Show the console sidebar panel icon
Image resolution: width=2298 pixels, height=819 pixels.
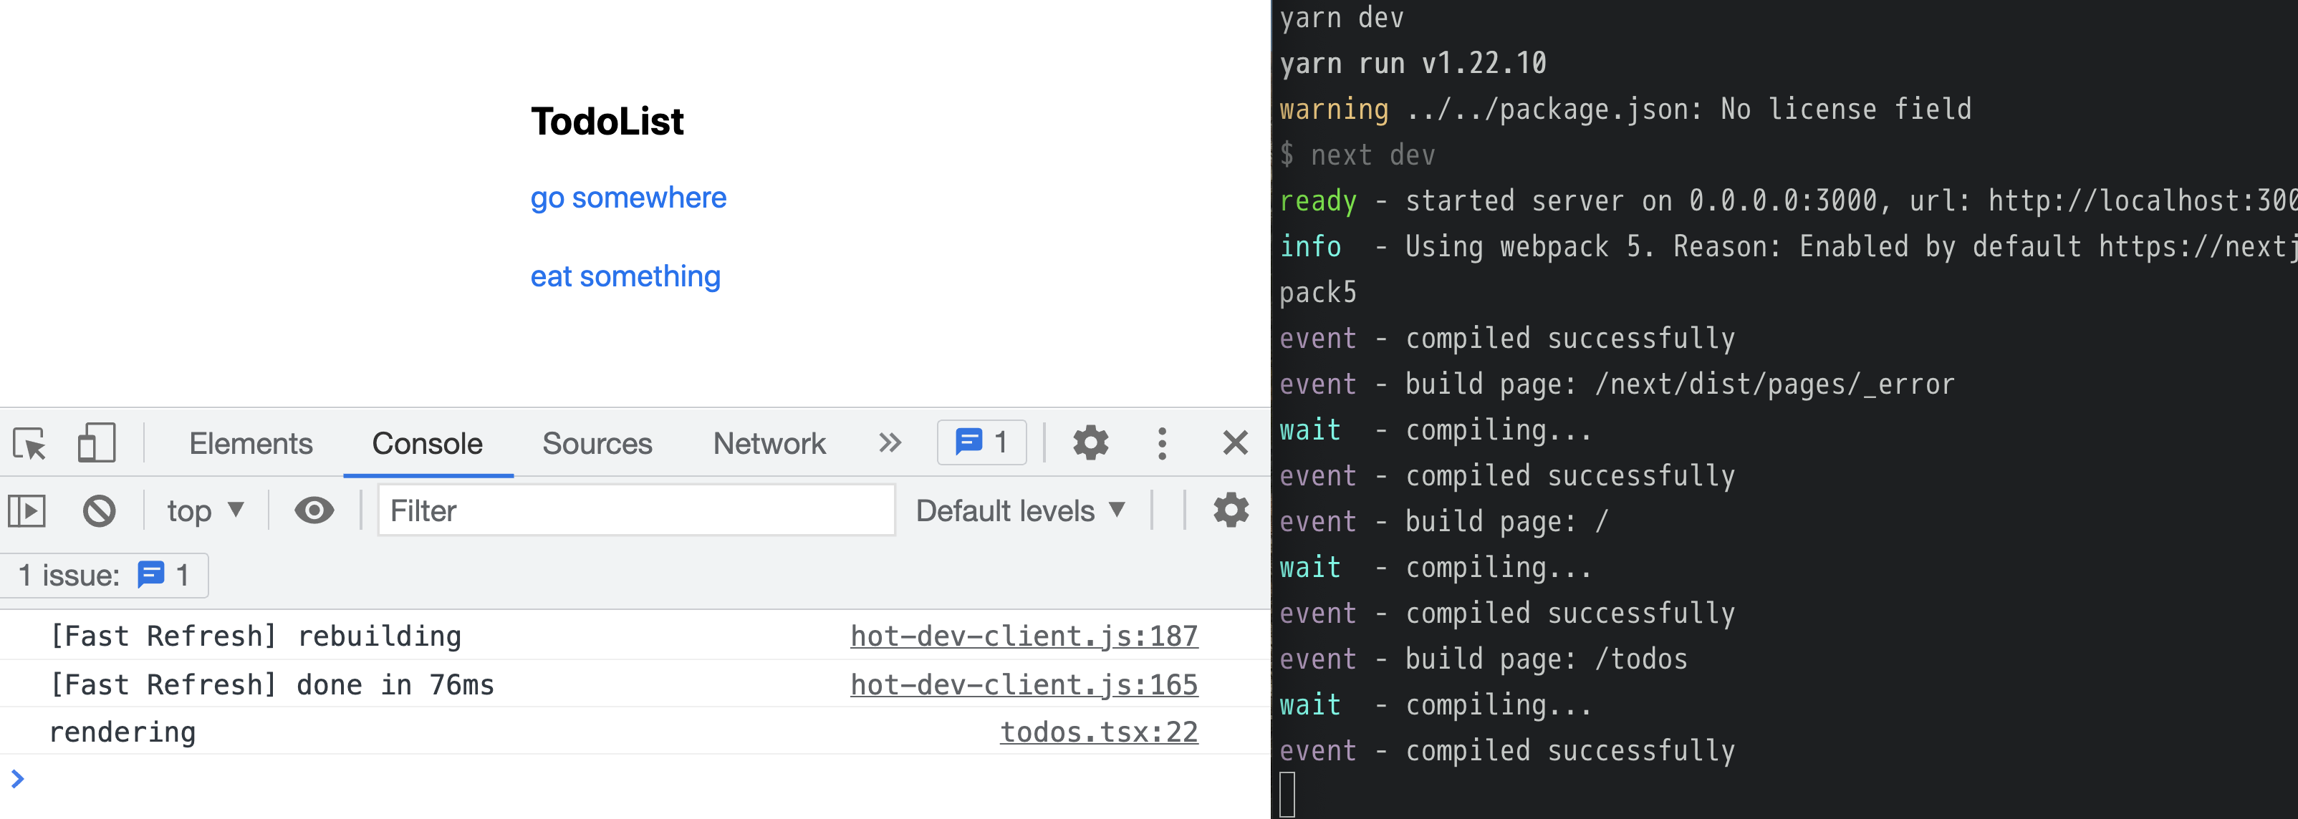click(27, 510)
